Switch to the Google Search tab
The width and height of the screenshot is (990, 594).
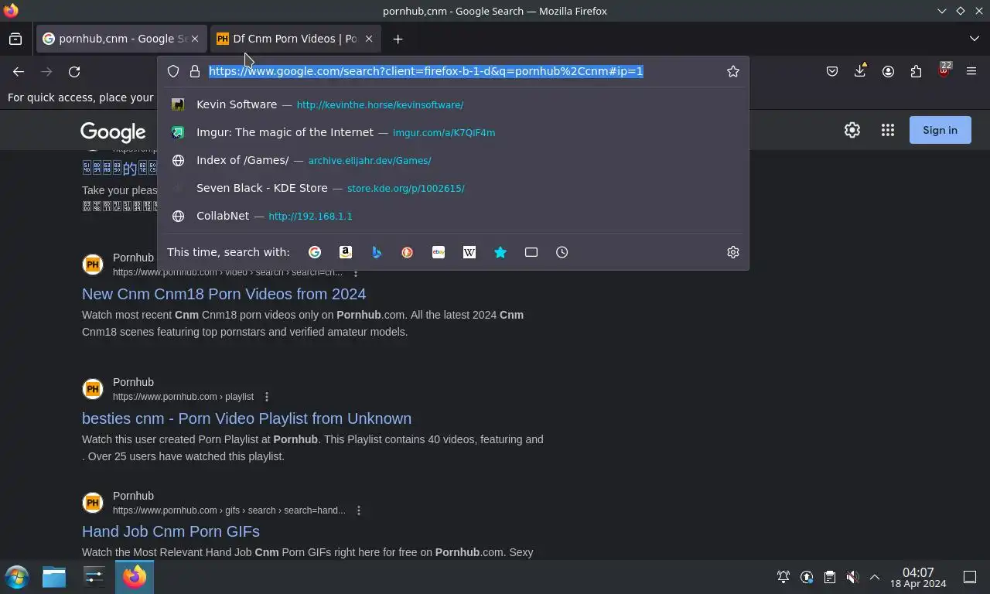(x=121, y=39)
